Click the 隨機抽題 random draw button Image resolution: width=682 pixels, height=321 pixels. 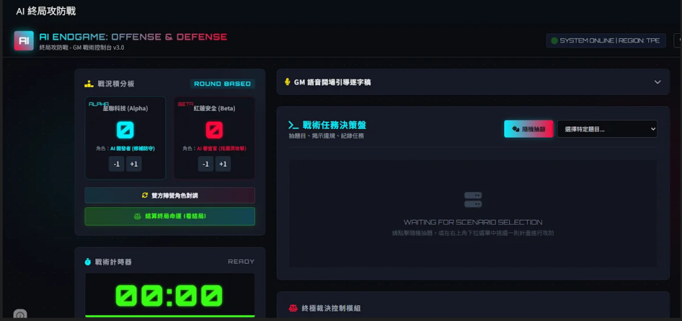coord(528,129)
